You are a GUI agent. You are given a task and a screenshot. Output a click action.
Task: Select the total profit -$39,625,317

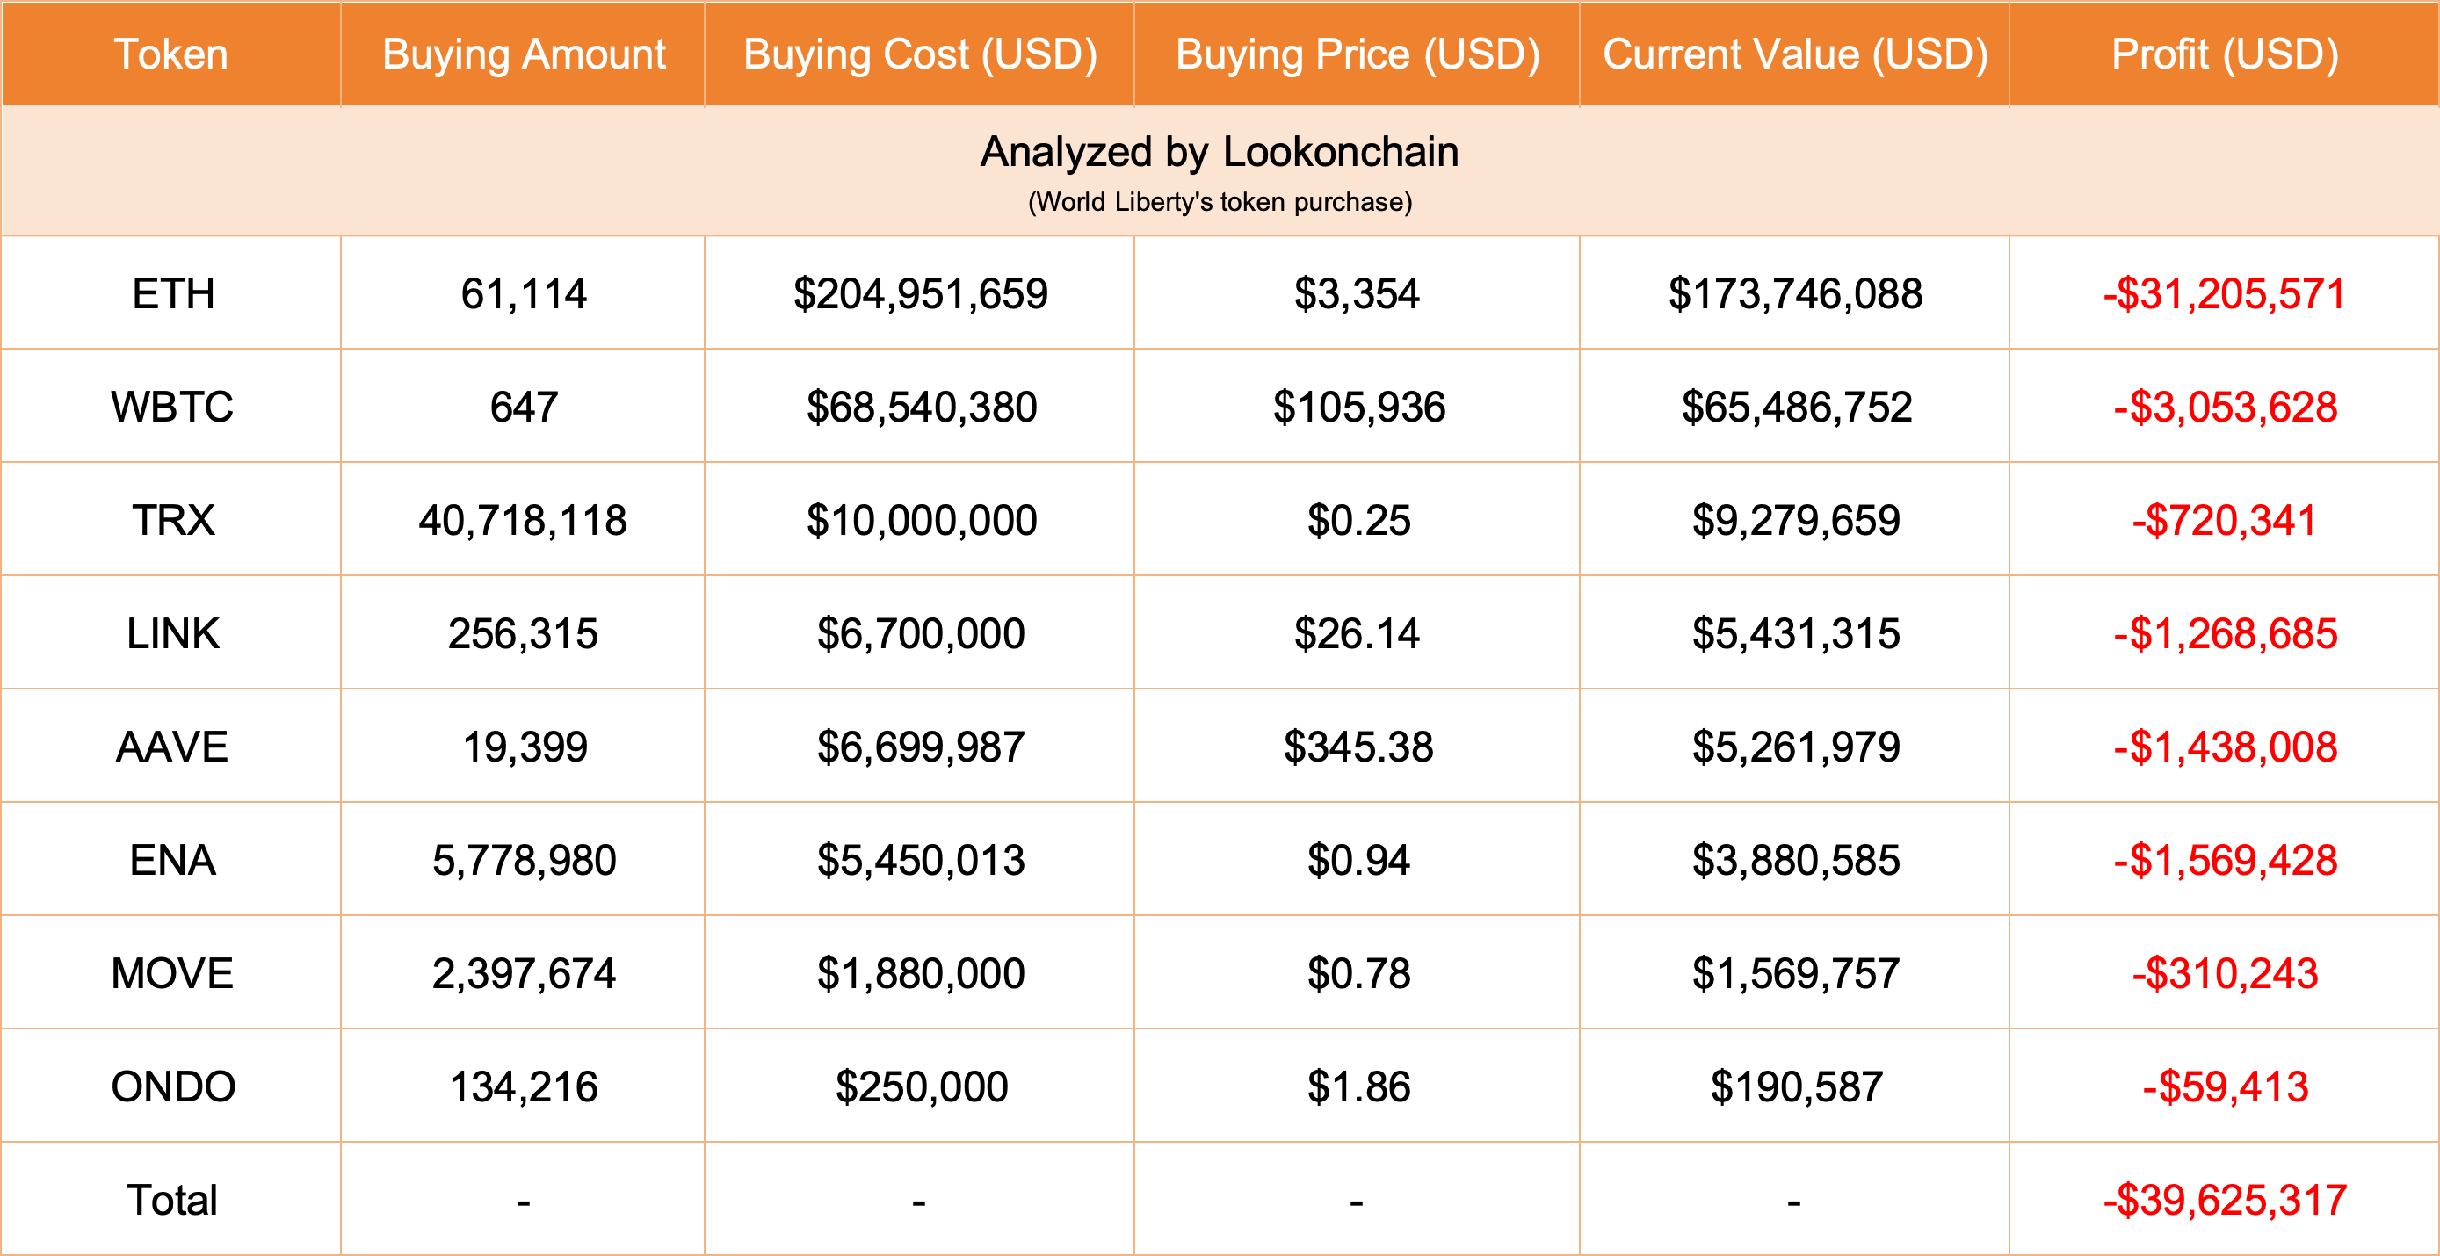click(x=2225, y=1200)
